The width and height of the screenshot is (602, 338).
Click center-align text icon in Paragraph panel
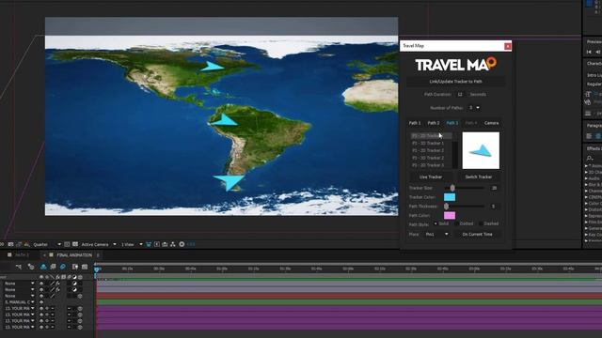[598, 136]
